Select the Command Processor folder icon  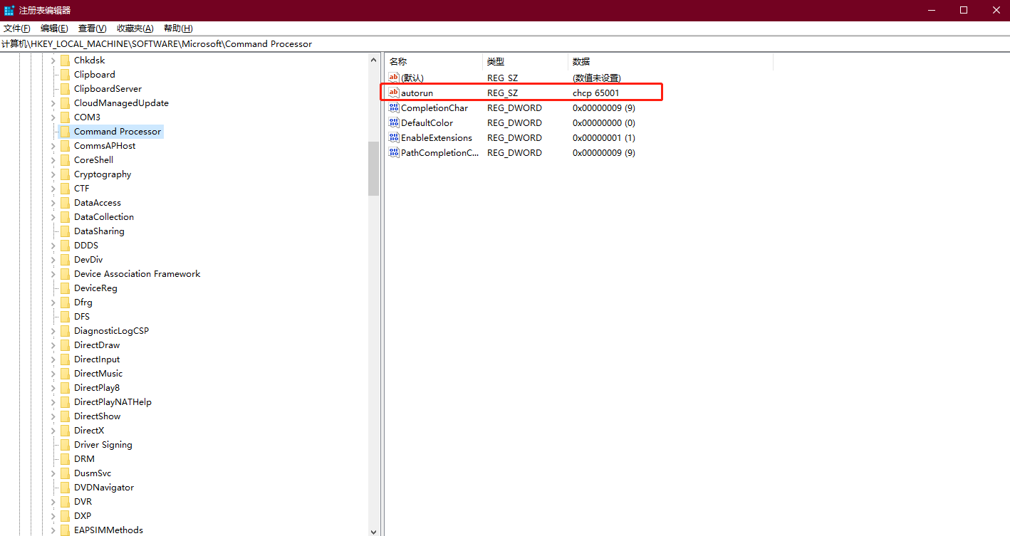(64, 131)
